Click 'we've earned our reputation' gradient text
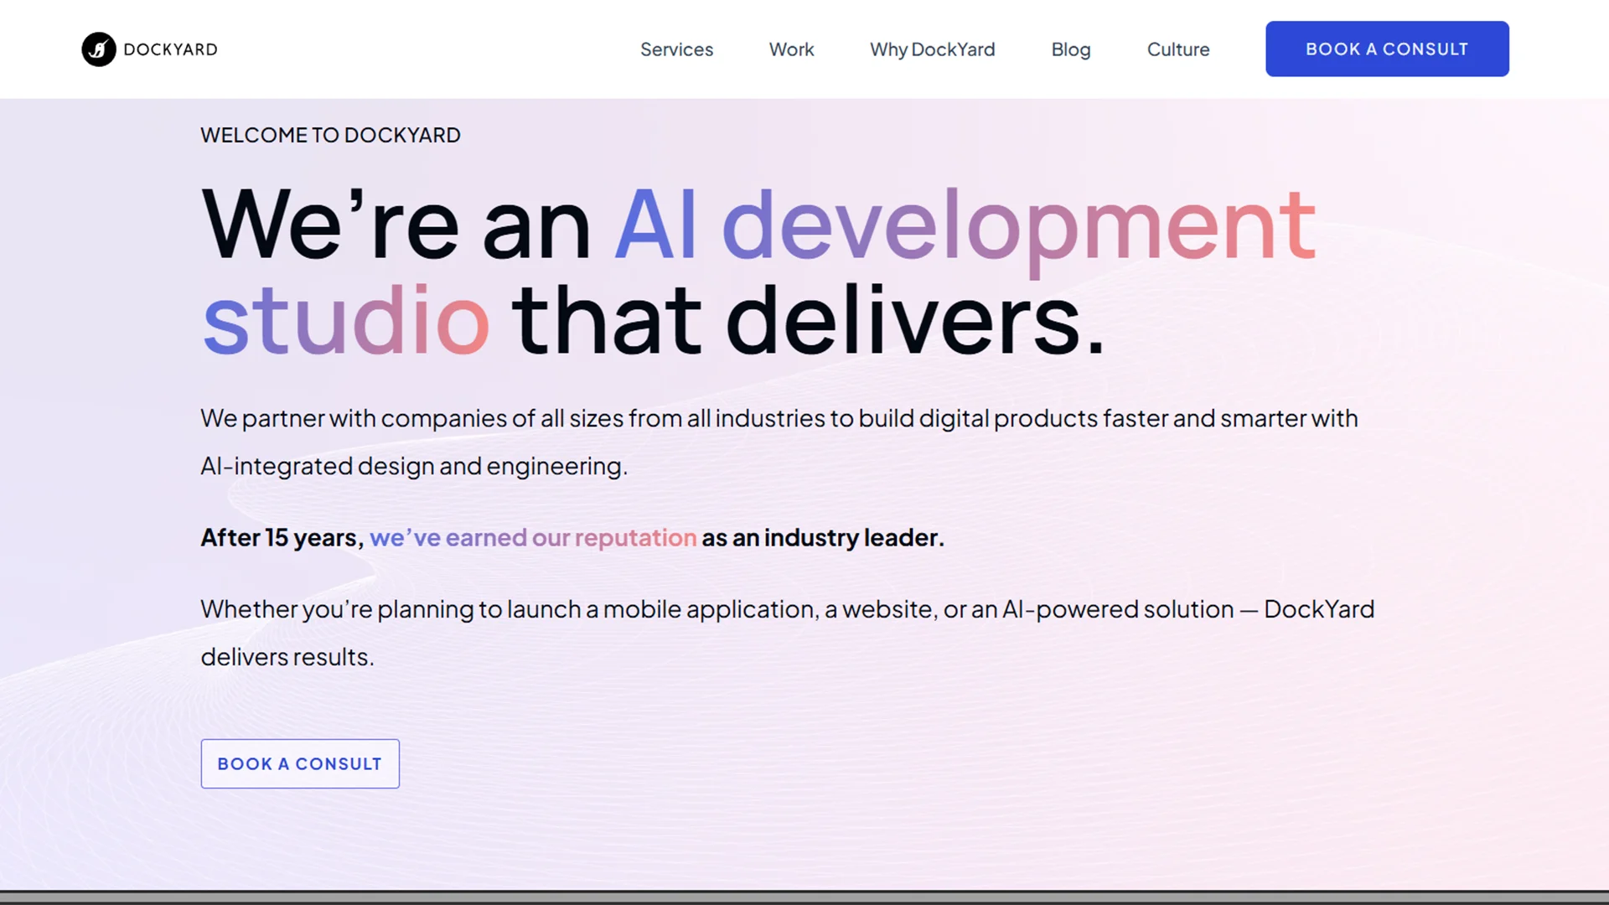The height and width of the screenshot is (905, 1609). (x=533, y=537)
